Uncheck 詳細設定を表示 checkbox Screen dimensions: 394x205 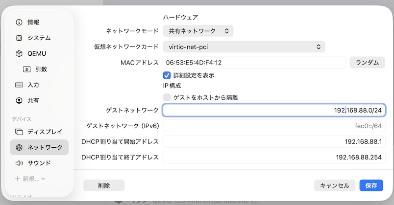click(167, 75)
